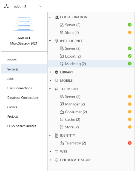Click the Collaboration Store database icon
This screenshot has width=137, height=174.
[x=62, y=33]
